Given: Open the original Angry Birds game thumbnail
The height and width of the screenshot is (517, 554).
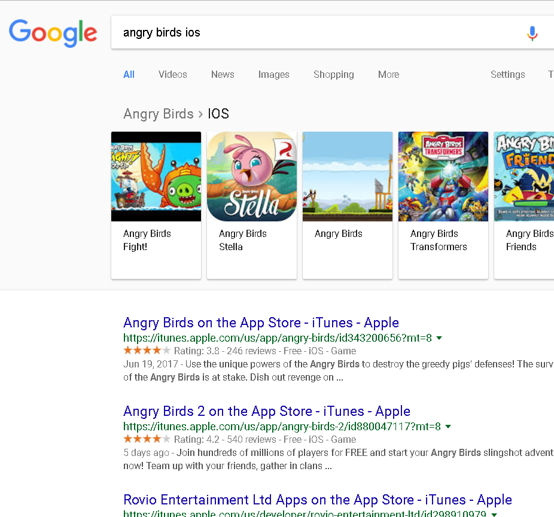Looking at the screenshot, I should click(x=348, y=177).
